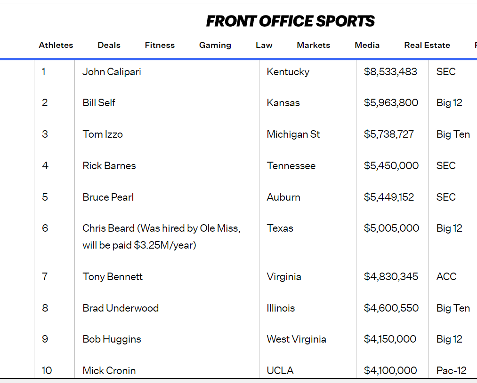Select the Michigan St school cell
Viewport: 477px width, 383px height.
[293, 134]
